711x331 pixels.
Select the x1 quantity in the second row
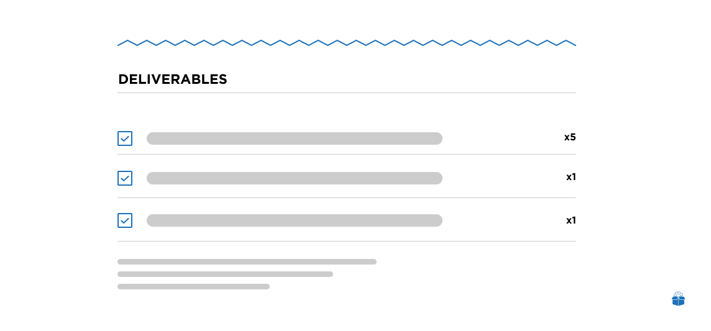point(571,177)
